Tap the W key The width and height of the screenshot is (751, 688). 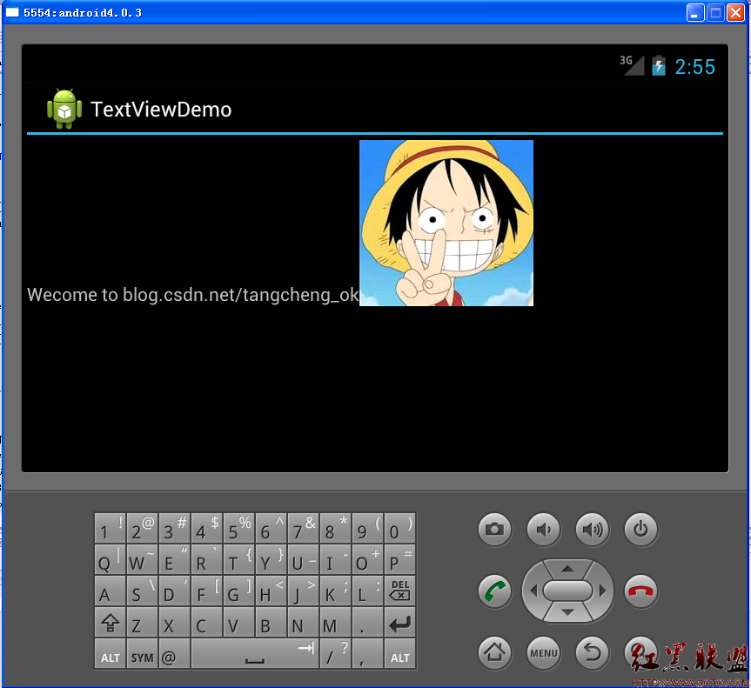pos(142,559)
